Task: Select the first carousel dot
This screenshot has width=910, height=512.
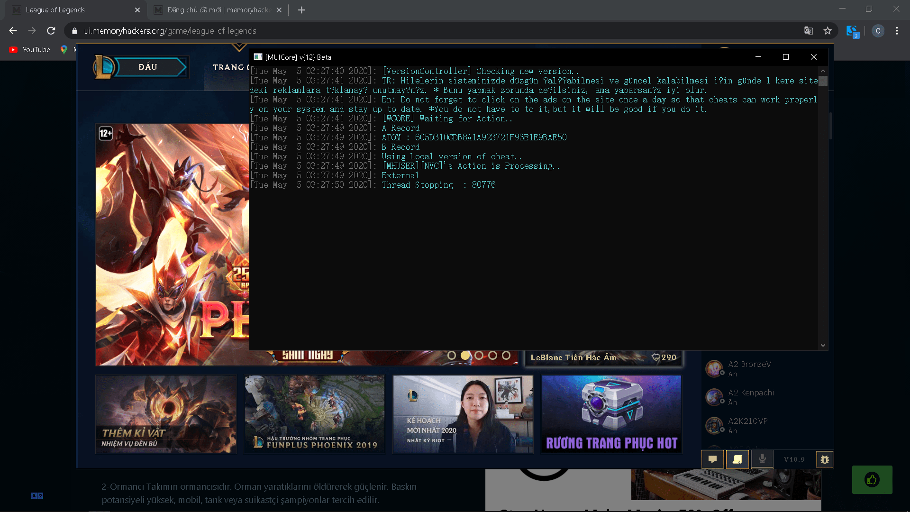Action: [452, 356]
